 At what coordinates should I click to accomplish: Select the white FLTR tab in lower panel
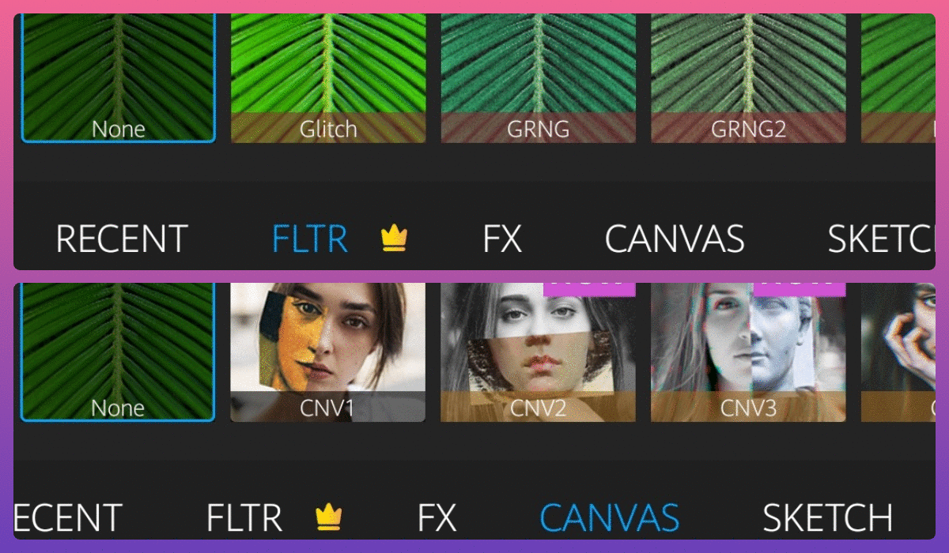click(244, 518)
